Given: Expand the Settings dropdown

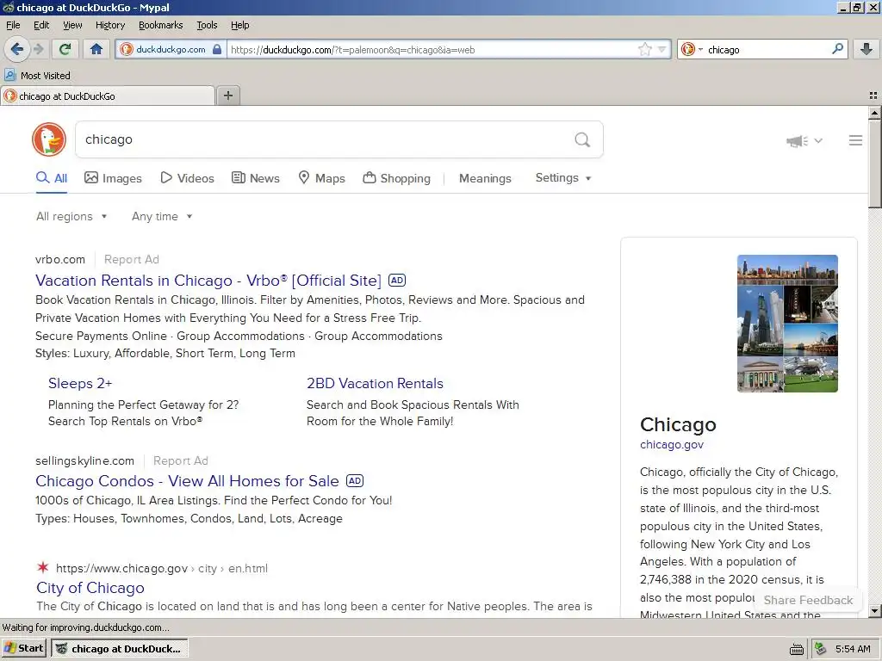Looking at the screenshot, I should point(563,177).
